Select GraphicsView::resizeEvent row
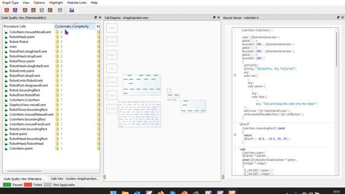345x194 pixels. tap(51, 105)
